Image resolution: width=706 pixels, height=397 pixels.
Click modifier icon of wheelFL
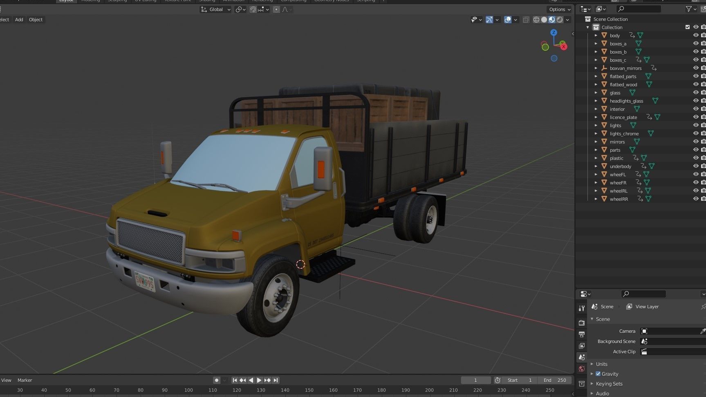[x=638, y=175]
